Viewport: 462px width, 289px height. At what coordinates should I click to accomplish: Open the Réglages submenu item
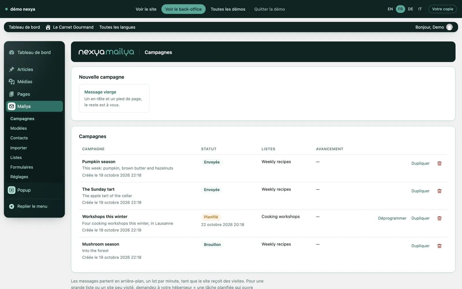pyautogui.click(x=19, y=177)
